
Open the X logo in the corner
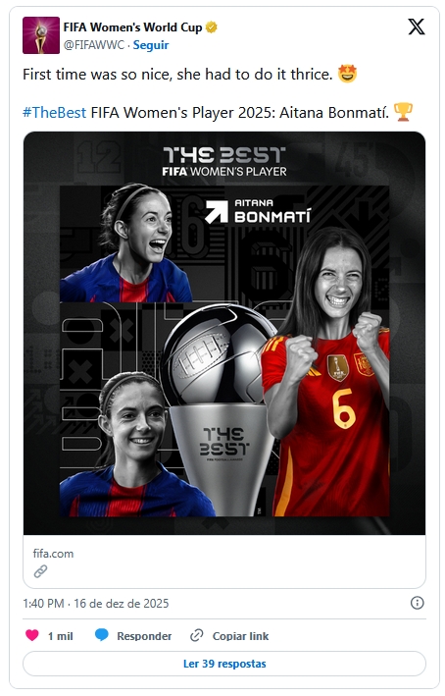417,27
